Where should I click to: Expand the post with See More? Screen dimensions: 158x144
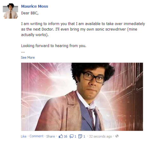pyautogui.click(x=28, y=57)
